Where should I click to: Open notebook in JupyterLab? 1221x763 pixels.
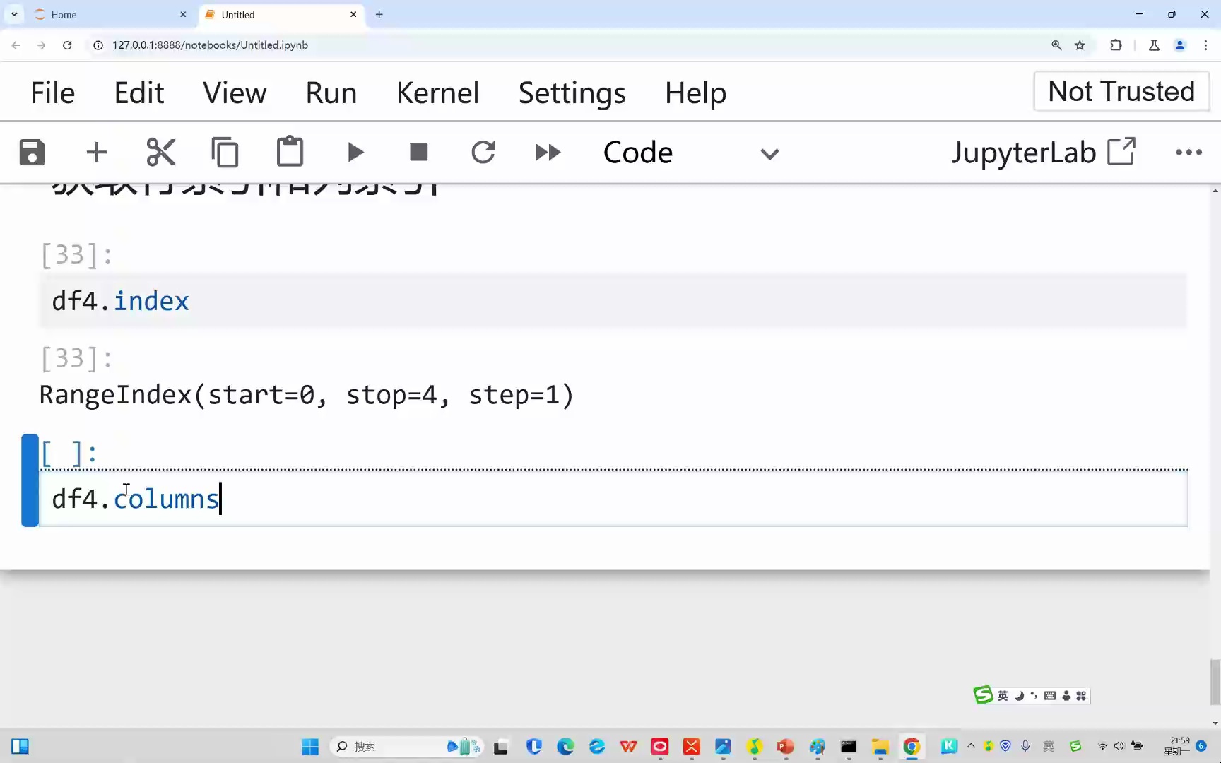tap(1043, 153)
